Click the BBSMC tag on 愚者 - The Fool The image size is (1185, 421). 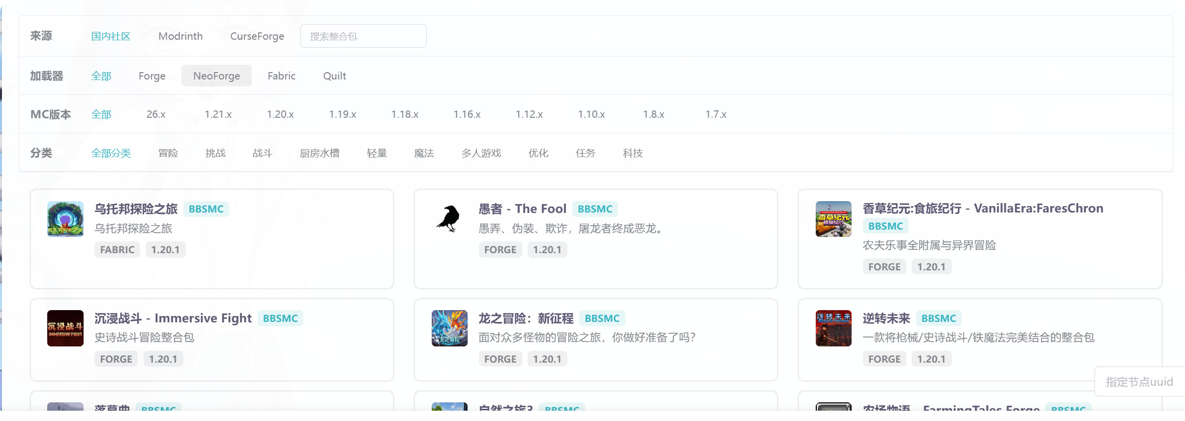click(595, 209)
